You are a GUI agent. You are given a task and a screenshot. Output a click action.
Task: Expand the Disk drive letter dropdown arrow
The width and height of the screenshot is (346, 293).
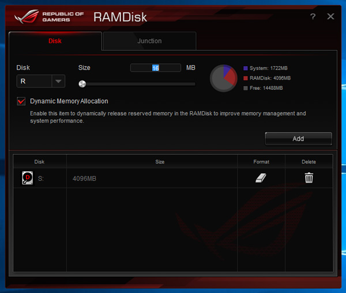58,81
